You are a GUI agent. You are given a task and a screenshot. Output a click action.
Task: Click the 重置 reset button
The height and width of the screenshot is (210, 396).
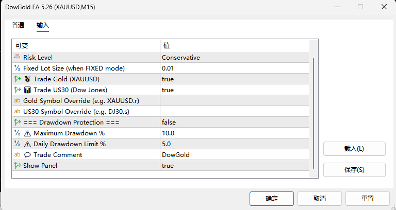368,199
